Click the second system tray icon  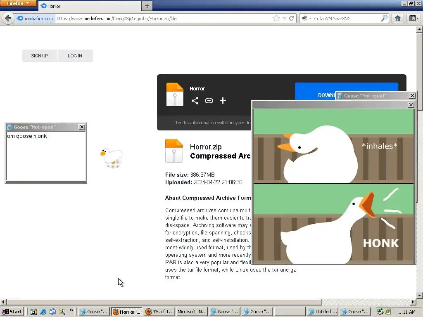[387, 312]
